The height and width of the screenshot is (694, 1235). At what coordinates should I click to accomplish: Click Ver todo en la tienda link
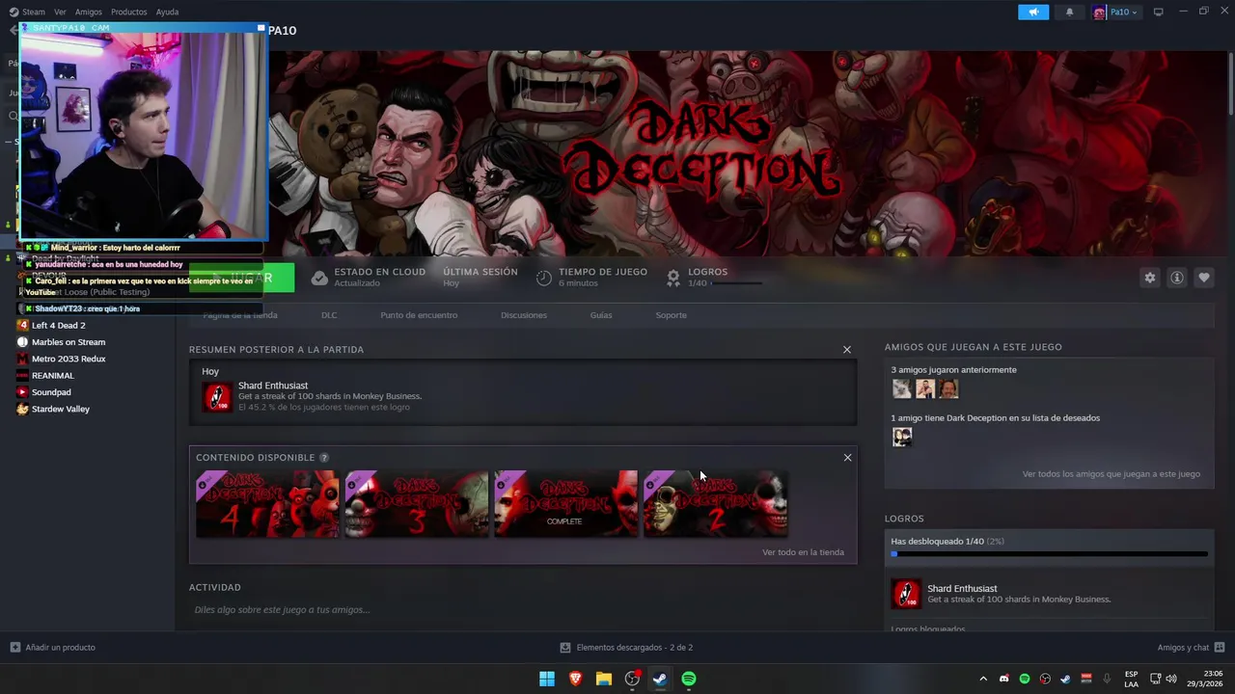point(803,552)
